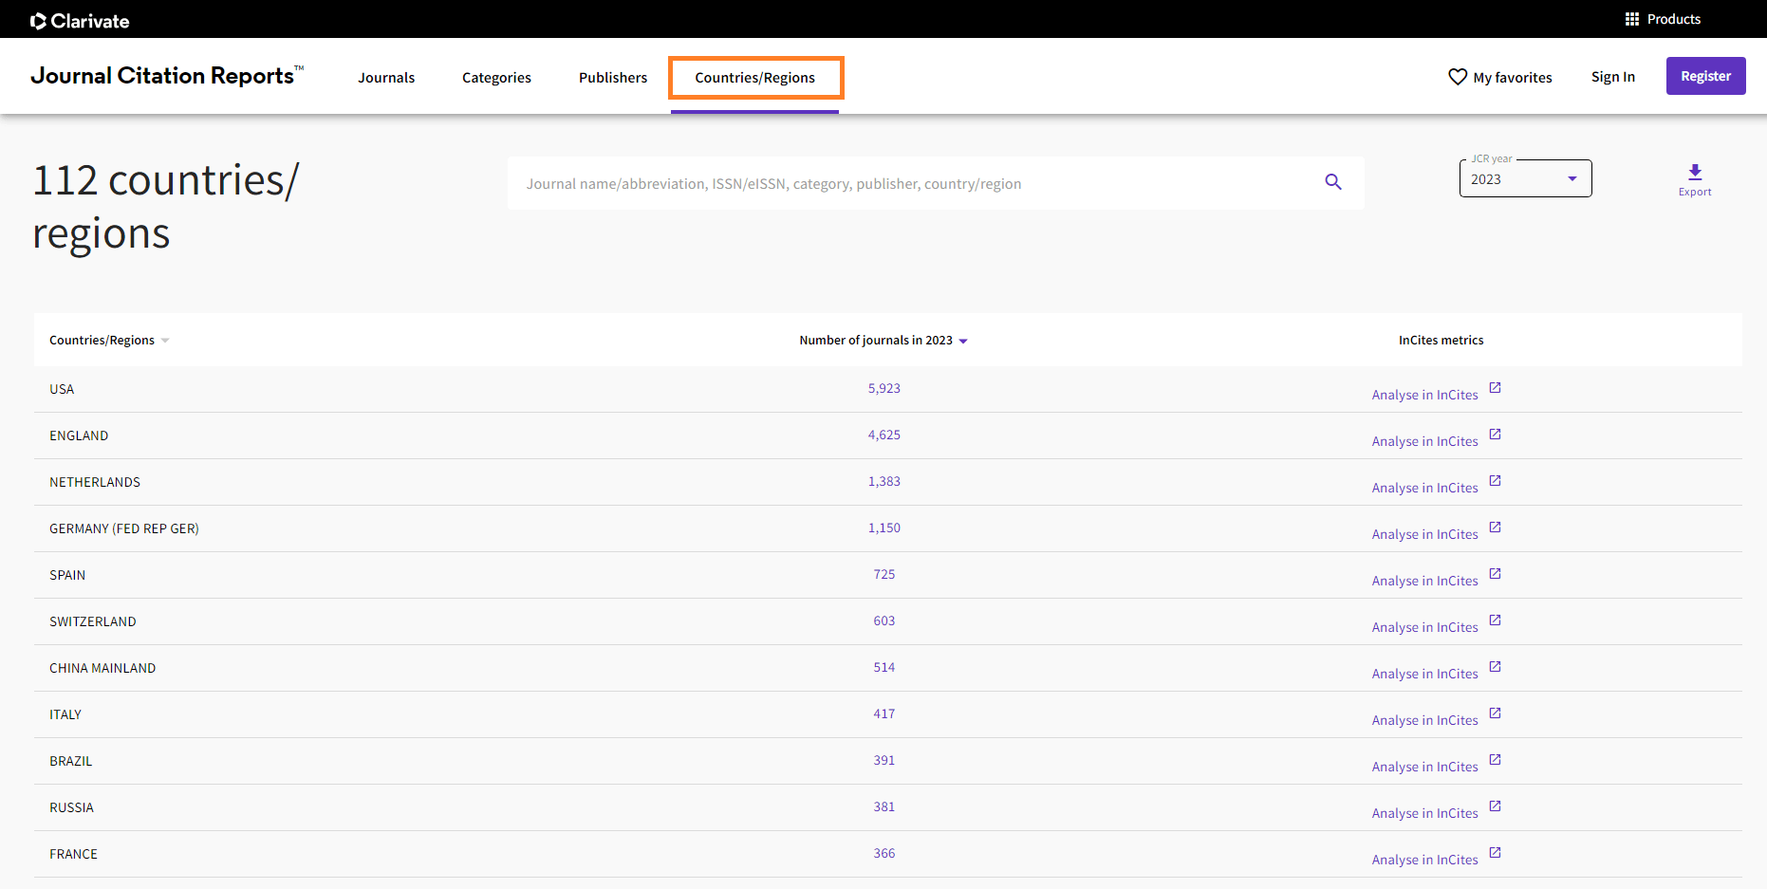Image resolution: width=1767 pixels, height=889 pixels.
Task: Switch to the Categories tab
Action: (496, 78)
